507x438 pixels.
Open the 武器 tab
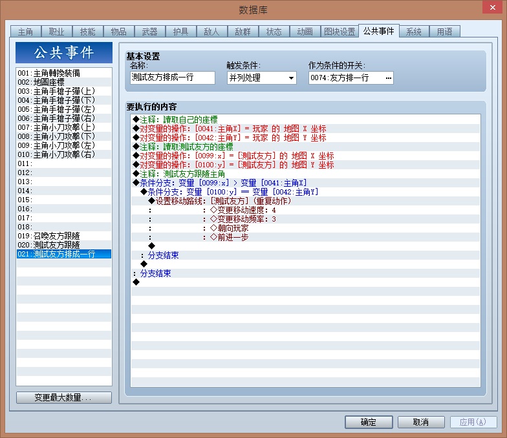[150, 32]
